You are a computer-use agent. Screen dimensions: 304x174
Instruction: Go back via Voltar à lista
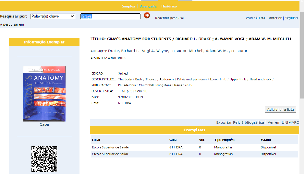point(255,18)
